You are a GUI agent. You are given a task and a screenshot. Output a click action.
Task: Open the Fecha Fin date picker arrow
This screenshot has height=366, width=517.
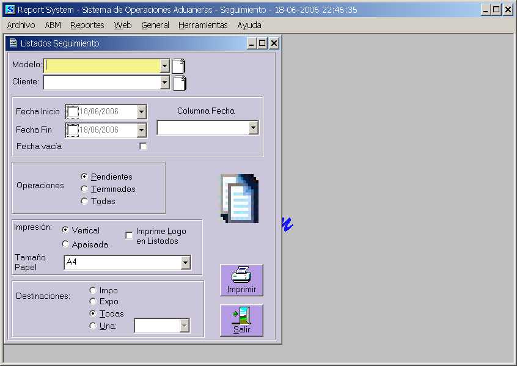click(x=141, y=130)
